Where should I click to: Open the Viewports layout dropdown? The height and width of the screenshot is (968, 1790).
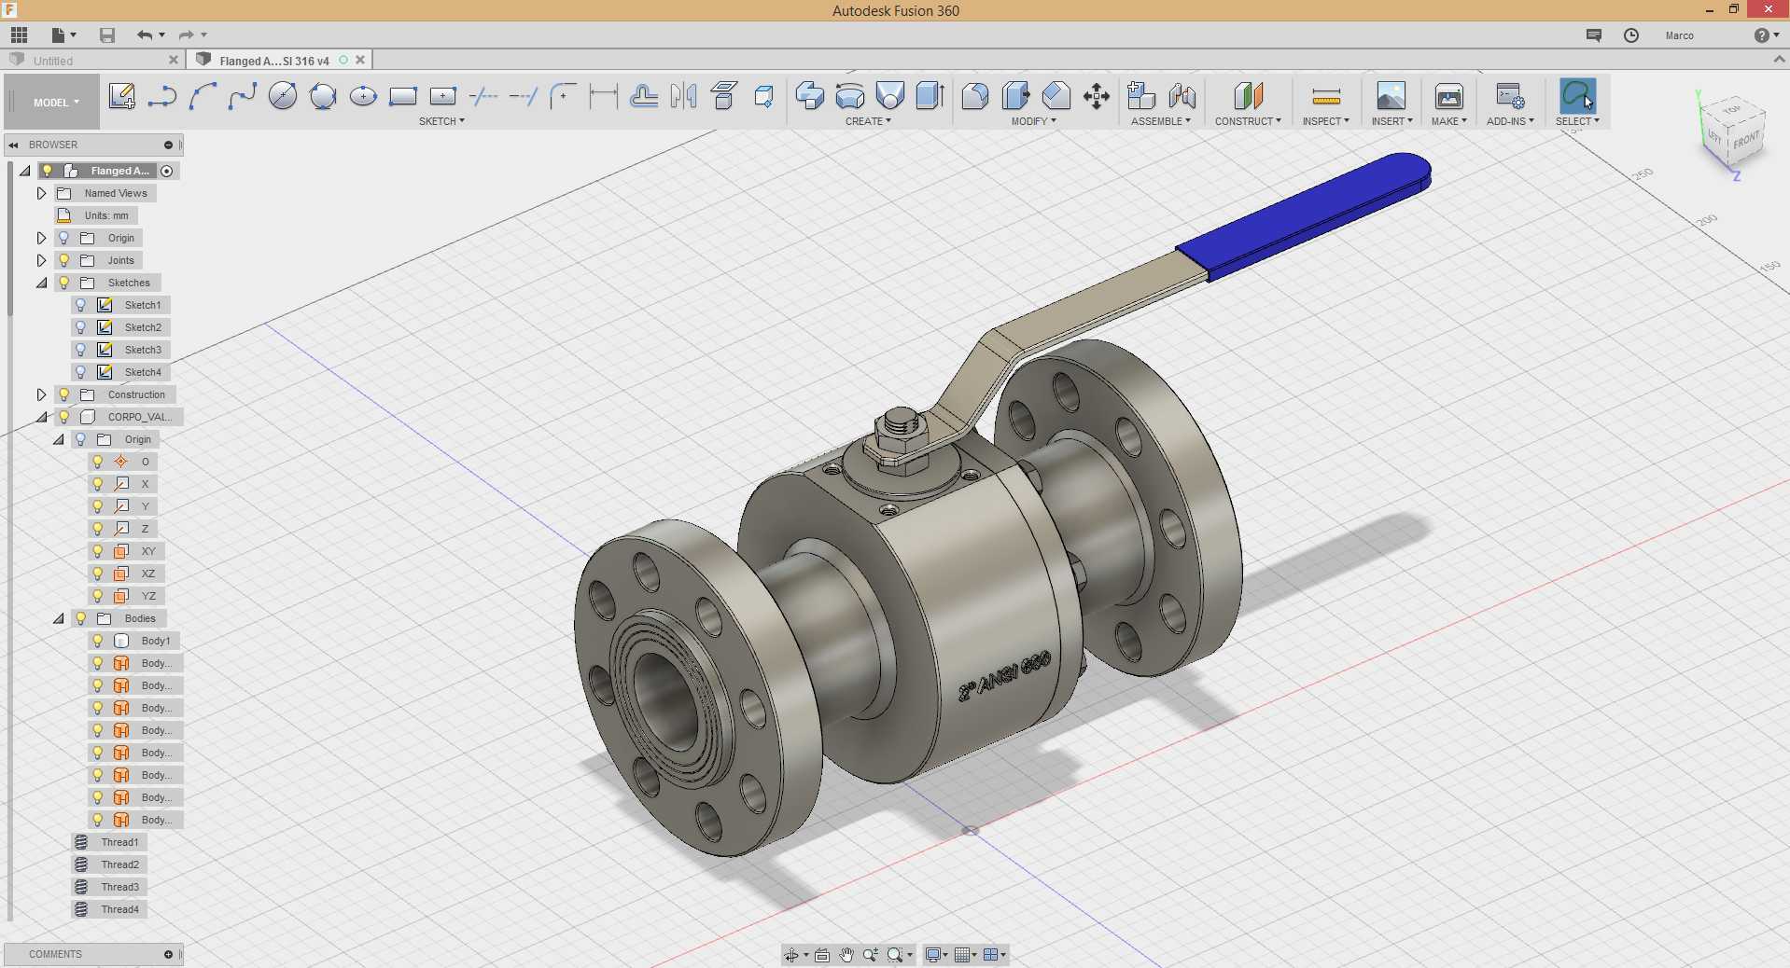(x=995, y=955)
